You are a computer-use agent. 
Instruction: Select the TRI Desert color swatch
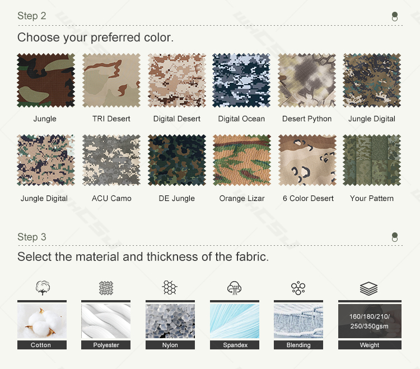pos(111,81)
